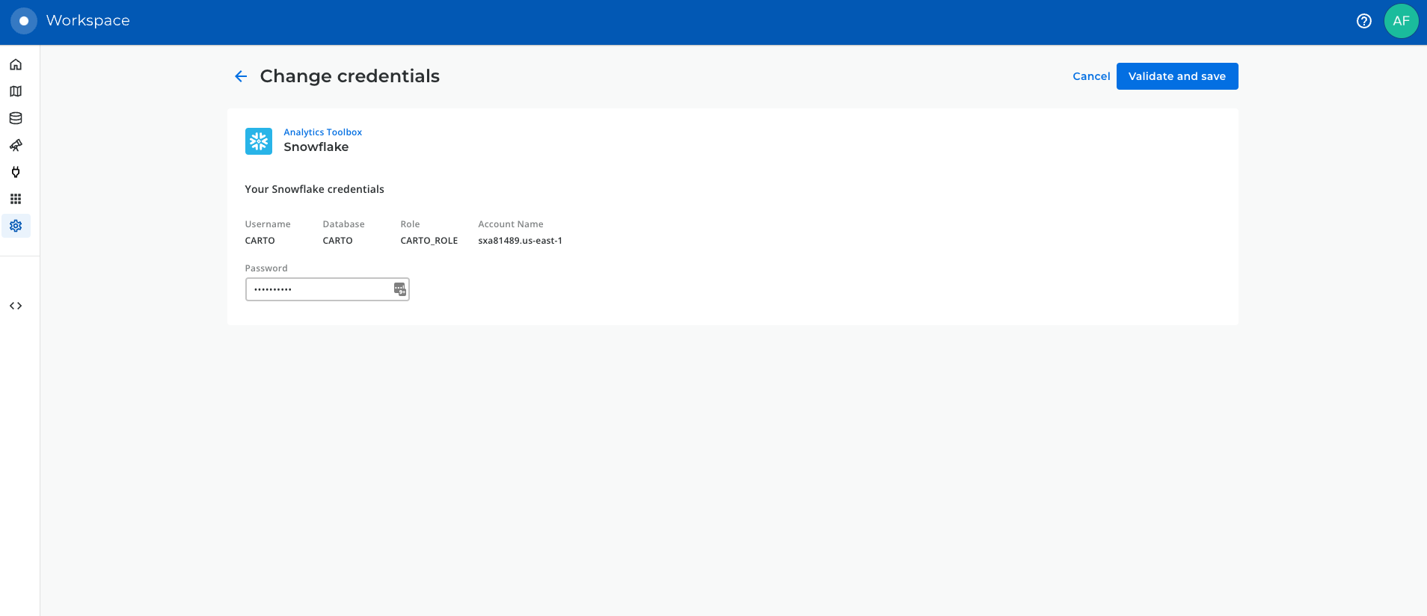Click Cancel to discard credential changes
1427x616 pixels.
click(x=1091, y=76)
